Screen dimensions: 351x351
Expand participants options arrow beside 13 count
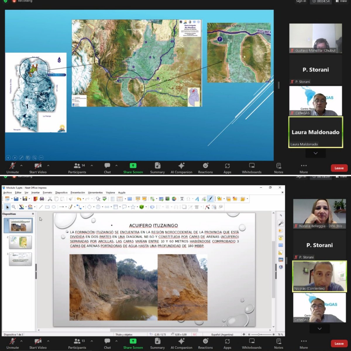pos(92,341)
